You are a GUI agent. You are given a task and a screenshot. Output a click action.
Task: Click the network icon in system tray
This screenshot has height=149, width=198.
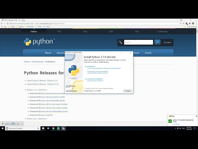[178, 128]
